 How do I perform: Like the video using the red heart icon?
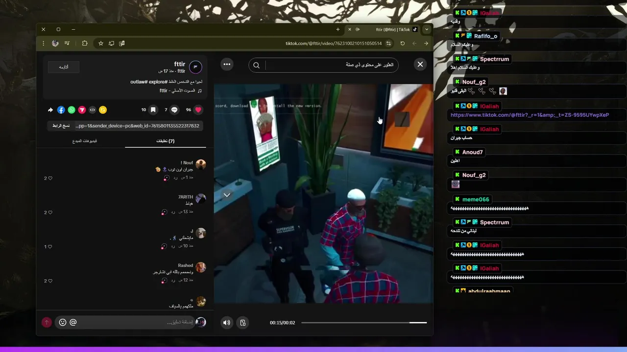(198, 110)
